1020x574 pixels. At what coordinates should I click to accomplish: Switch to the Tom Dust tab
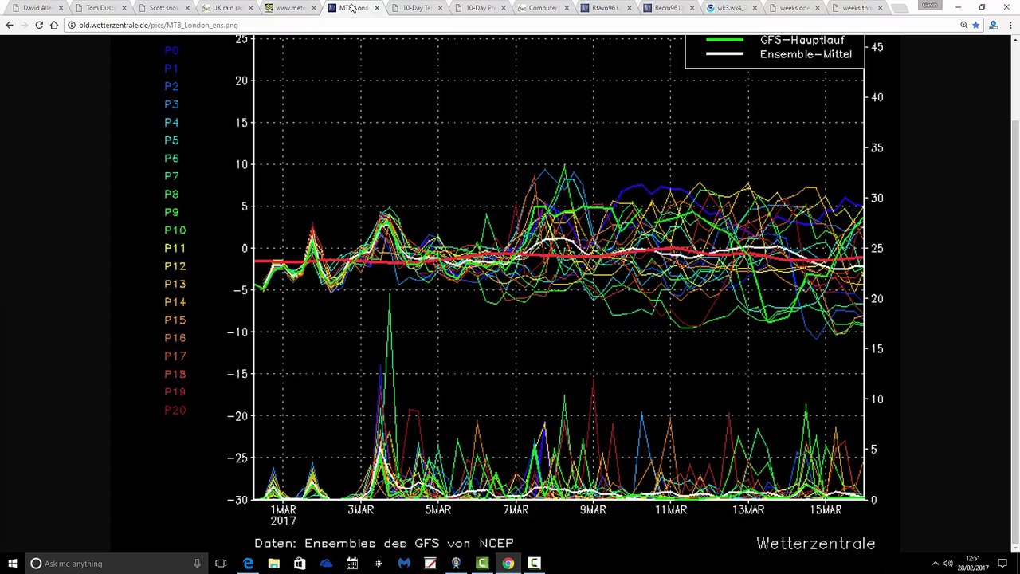coord(100,8)
